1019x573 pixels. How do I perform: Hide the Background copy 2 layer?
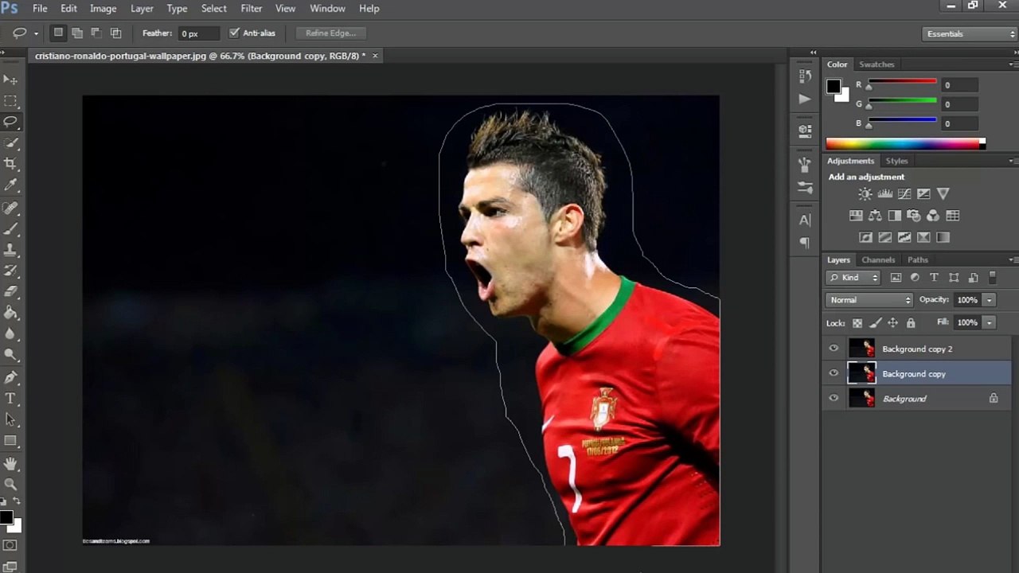(x=834, y=349)
